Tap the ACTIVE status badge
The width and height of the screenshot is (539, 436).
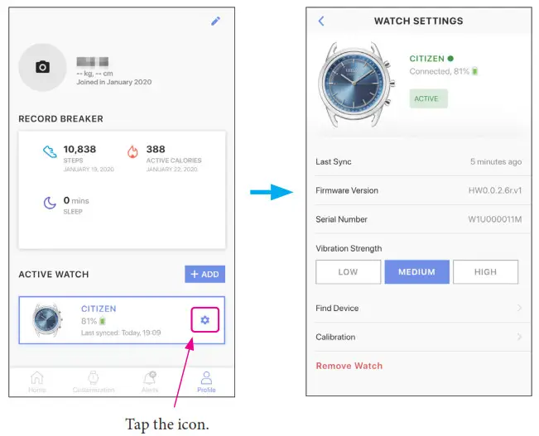pyautogui.click(x=428, y=98)
